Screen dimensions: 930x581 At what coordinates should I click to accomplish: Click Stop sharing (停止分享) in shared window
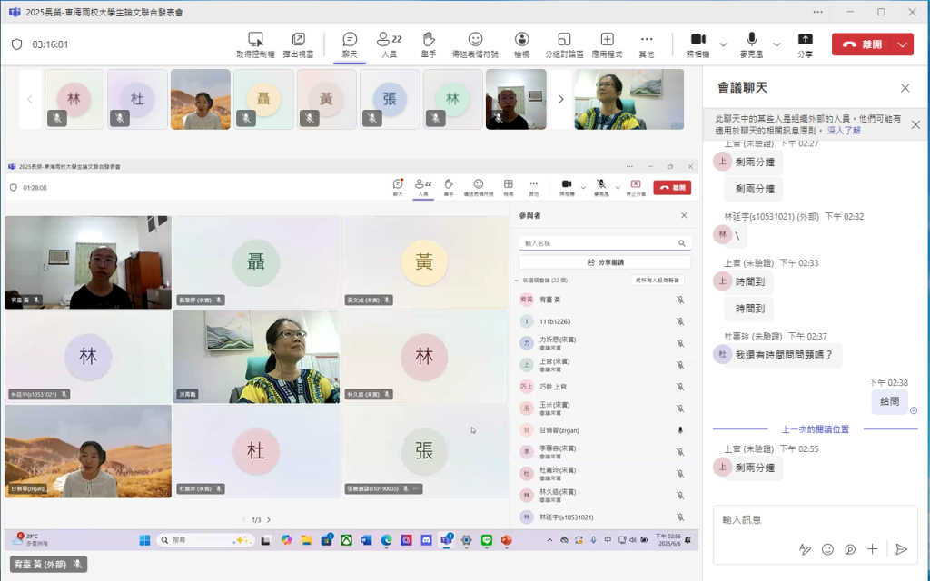pyautogui.click(x=636, y=187)
